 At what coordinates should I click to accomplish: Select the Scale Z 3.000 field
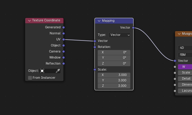[x=114, y=86]
